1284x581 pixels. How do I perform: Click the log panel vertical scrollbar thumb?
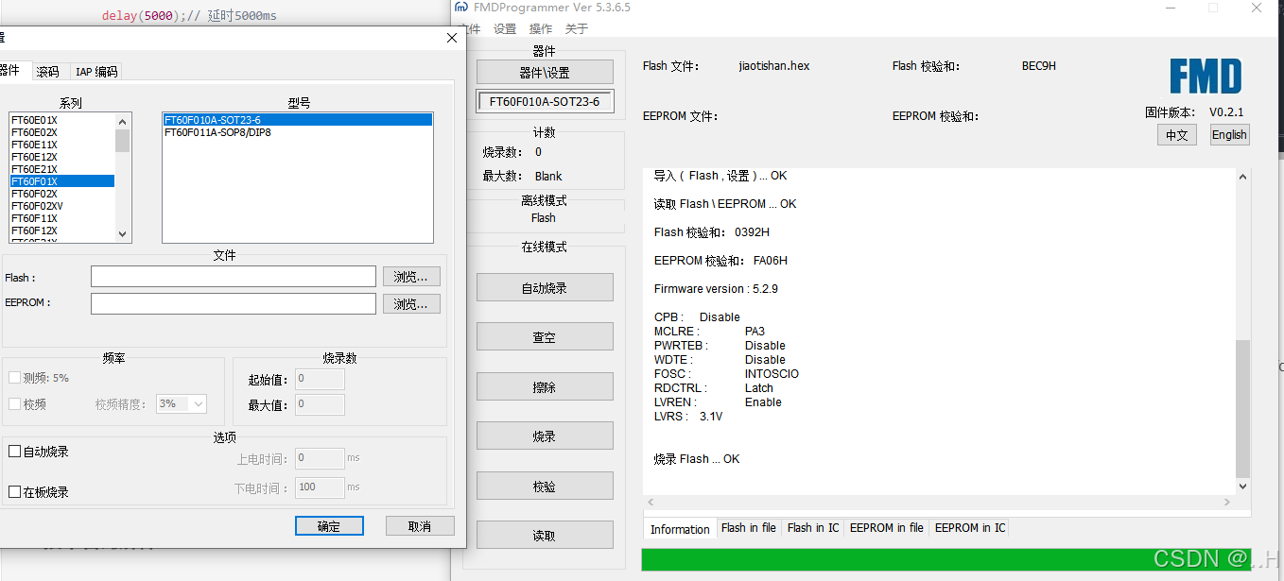coord(1243,408)
